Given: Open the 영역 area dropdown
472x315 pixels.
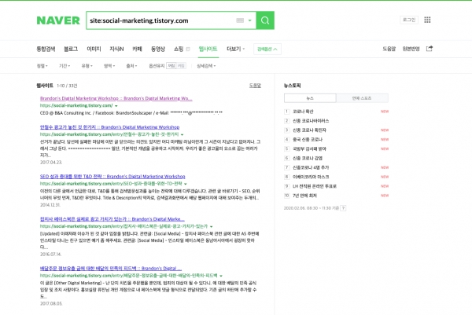Looking at the screenshot, I should pos(109,66).
